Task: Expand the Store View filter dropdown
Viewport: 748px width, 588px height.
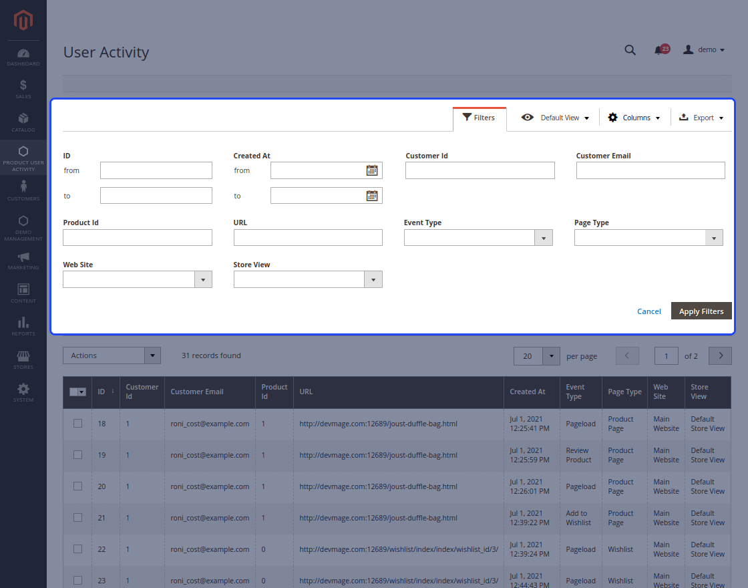Action: 373,280
